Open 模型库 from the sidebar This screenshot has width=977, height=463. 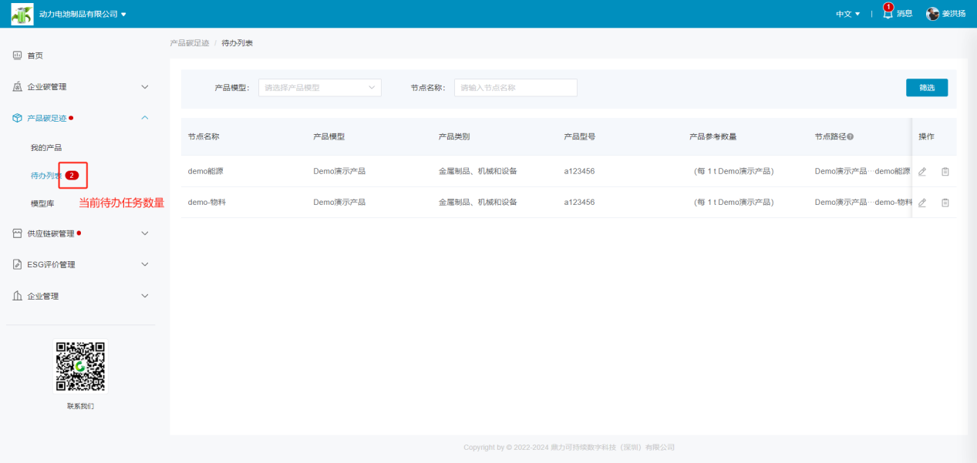click(x=42, y=203)
